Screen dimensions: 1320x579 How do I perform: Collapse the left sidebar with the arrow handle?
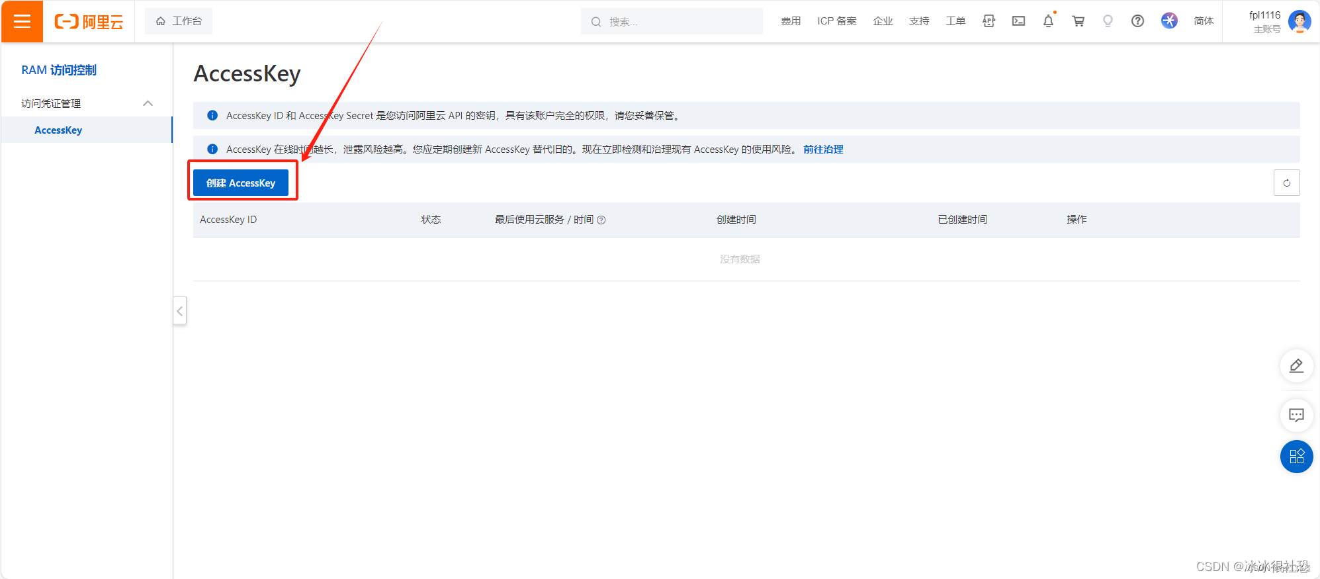[x=180, y=311]
